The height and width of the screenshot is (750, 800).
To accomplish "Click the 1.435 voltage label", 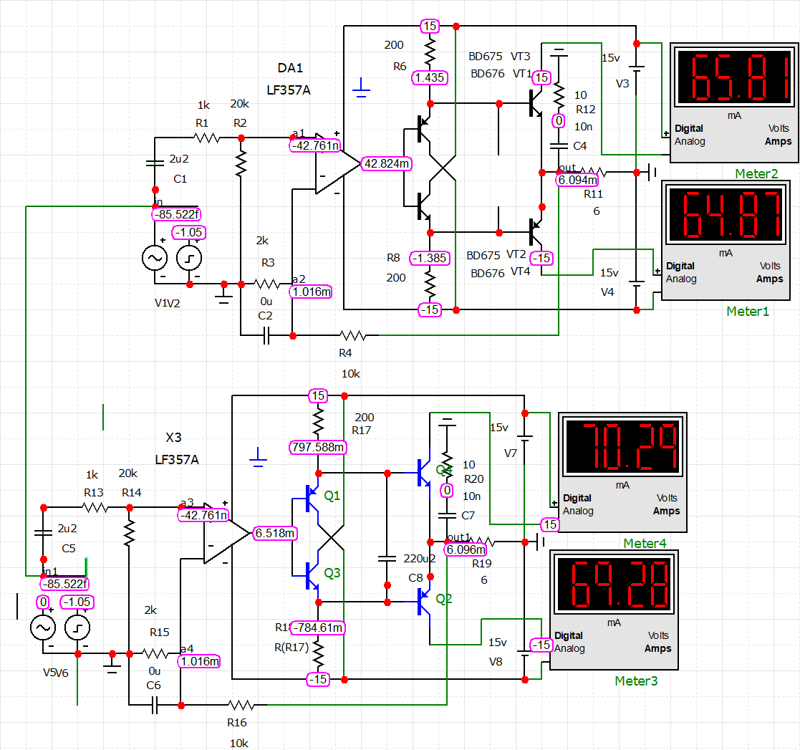I will coord(430,77).
